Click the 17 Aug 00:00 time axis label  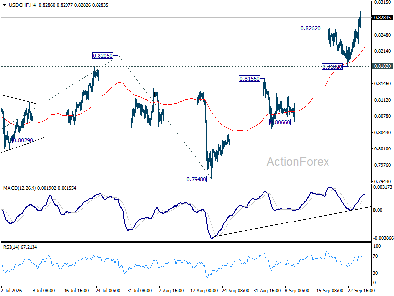[204, 291]
